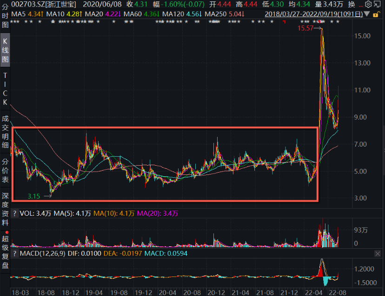385x296 pixels.
Task: Click the 15.57 peak price marker
Action: pos(305,29)
